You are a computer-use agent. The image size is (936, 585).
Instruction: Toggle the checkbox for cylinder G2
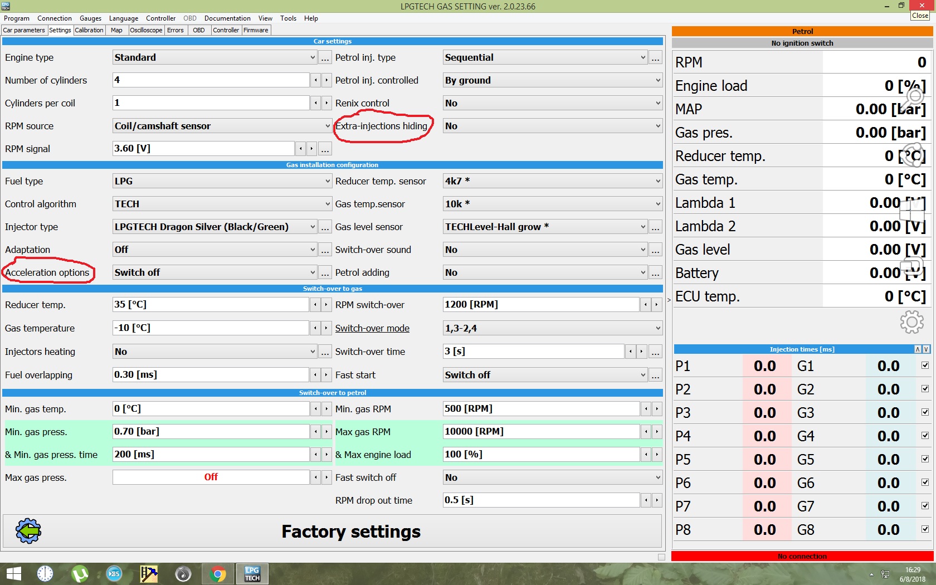coord(925,389)
